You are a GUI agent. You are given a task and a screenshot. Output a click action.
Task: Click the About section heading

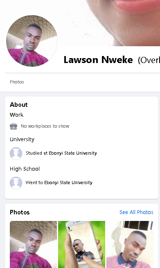(19, 105)
